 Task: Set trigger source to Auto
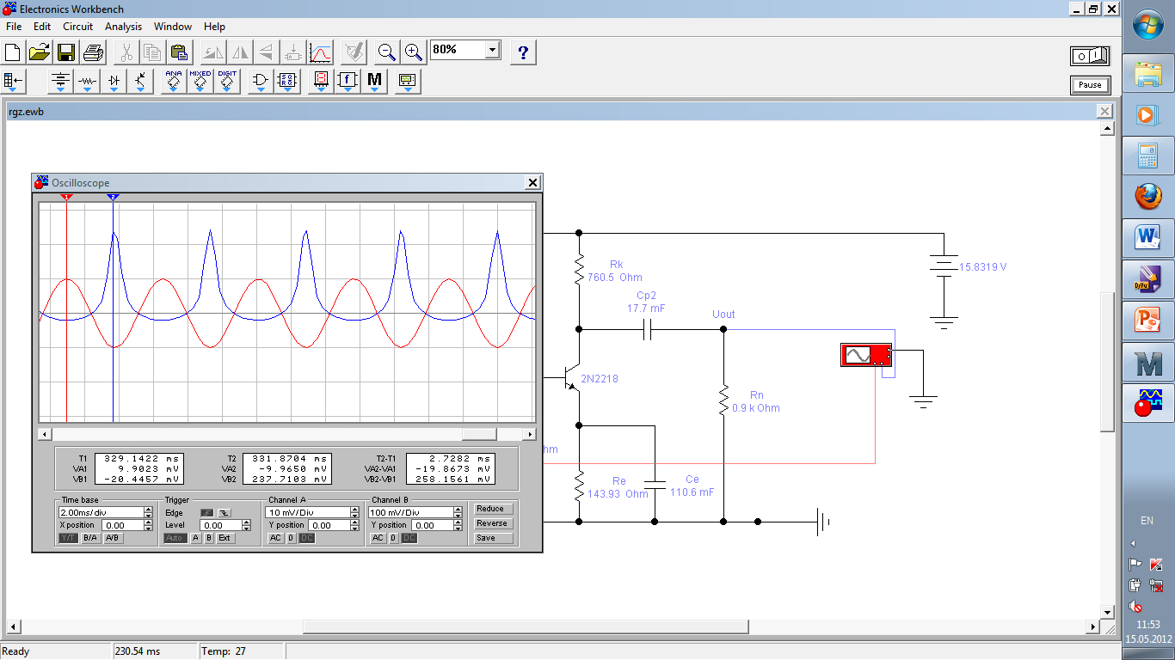coord(175,538)
